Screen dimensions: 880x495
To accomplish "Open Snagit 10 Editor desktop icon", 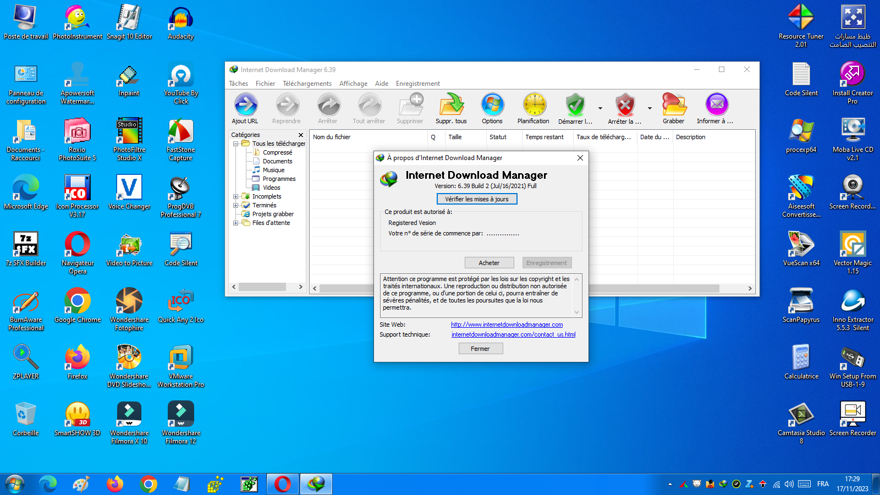I will point(129,23).
